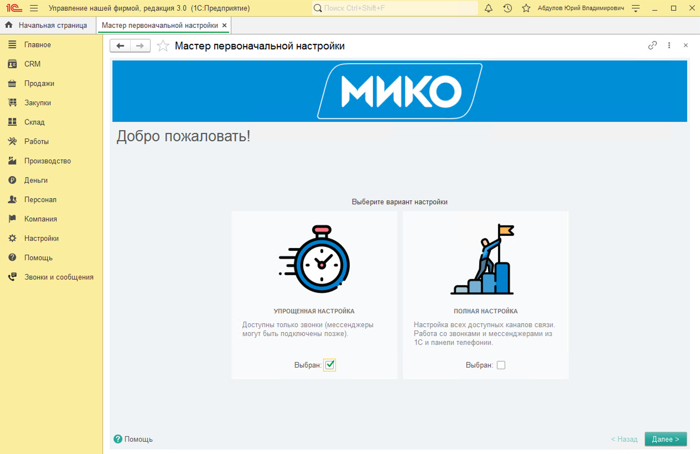Screen dimensions: 700x454
Task: Open the Настройки section icon
Action: [x=12, y=238]
